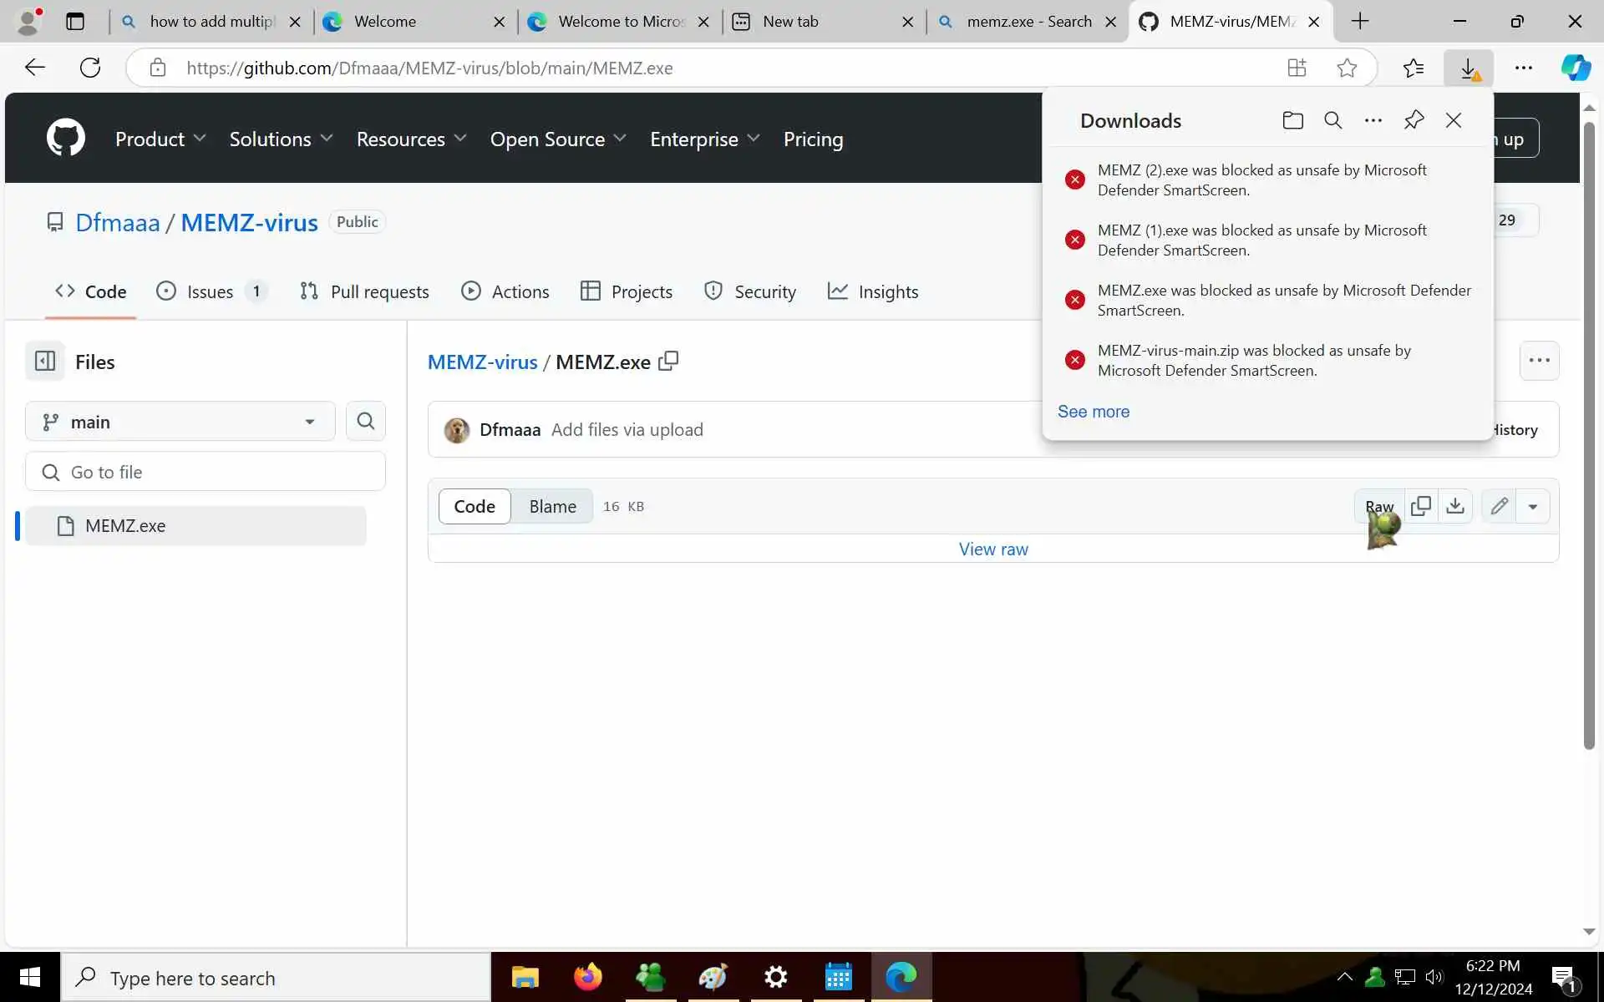Open the Issues repository tab
The height and width of the screenshot is (1002, 1604).
coord(211,291)
